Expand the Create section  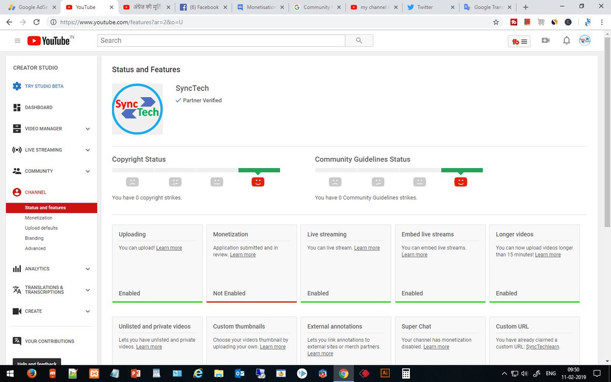tap(88, 311)
